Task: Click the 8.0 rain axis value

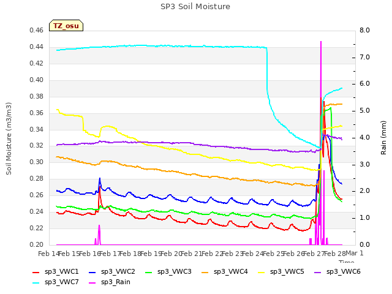Action: [x=364, y=30]
